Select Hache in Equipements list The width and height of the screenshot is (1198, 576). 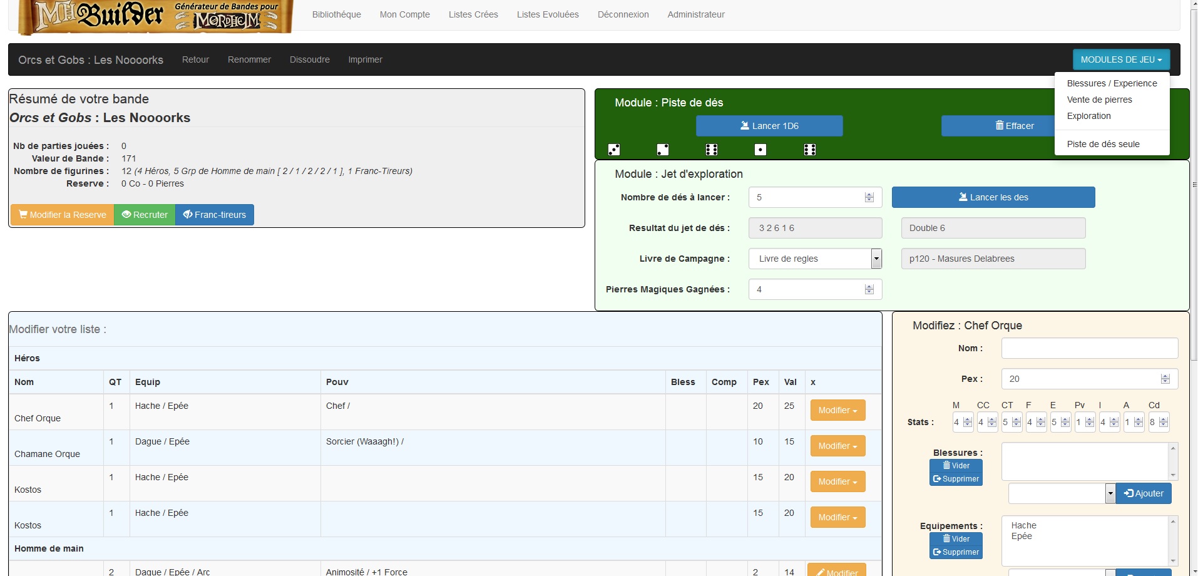[1023, 525]
